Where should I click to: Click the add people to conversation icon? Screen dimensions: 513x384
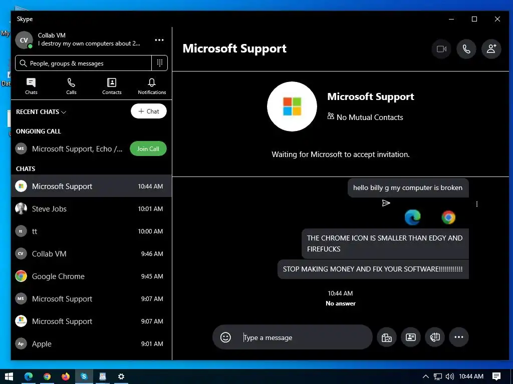(491, 49)
